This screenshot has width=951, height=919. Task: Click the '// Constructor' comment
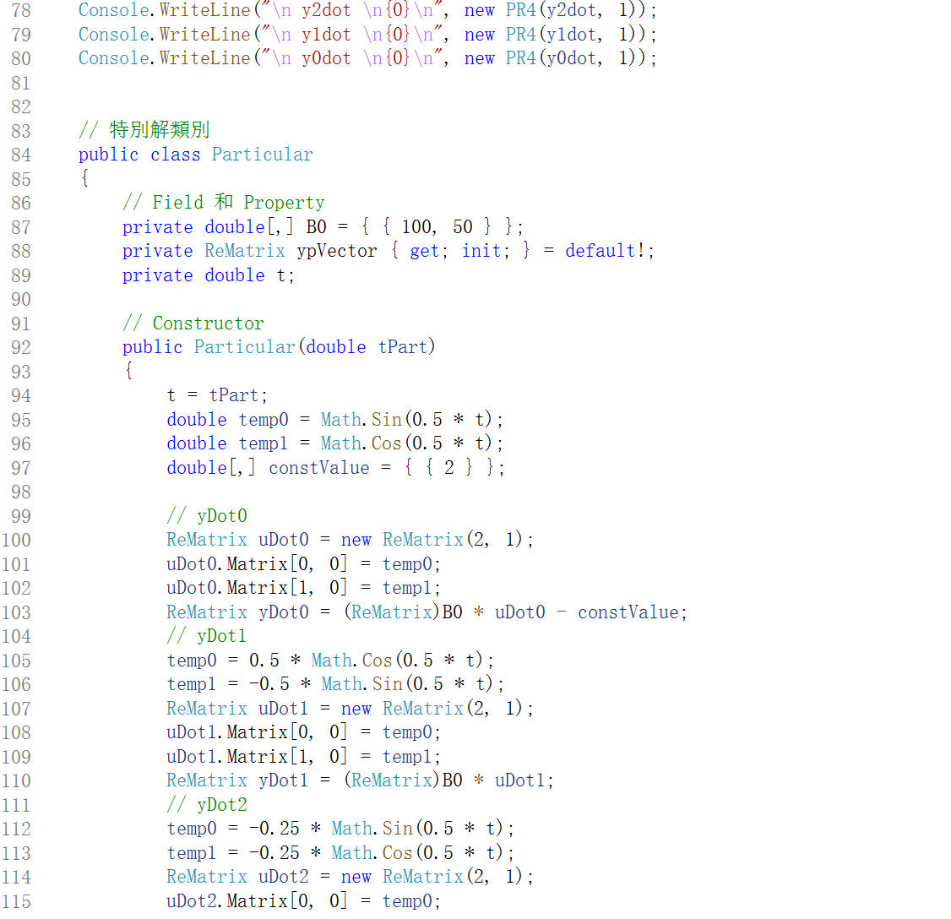pyautogui.click(x=193, y=323)
